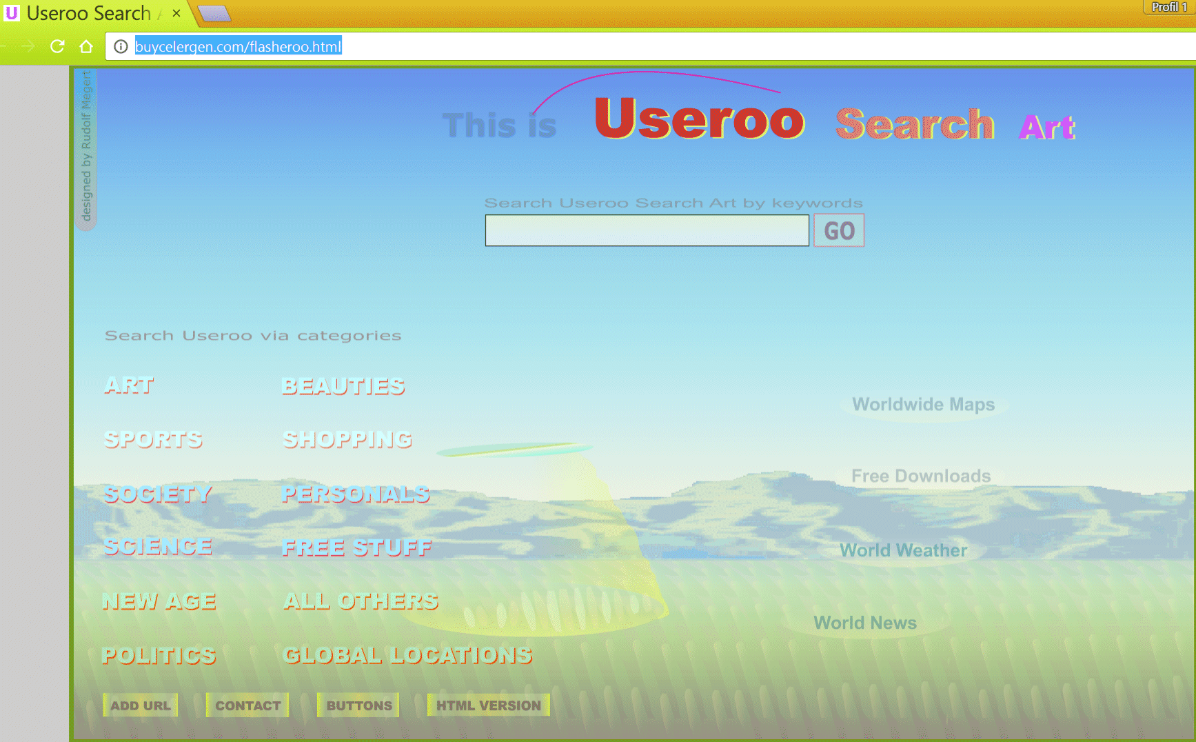Open the Free Downloads link

(x=921, y=476)
